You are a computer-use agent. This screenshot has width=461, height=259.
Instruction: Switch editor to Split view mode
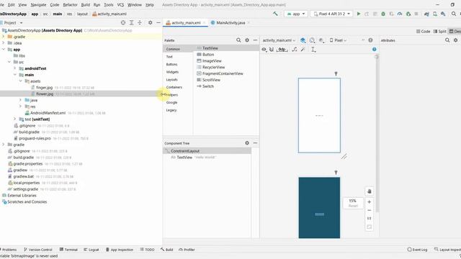[440, 32]
